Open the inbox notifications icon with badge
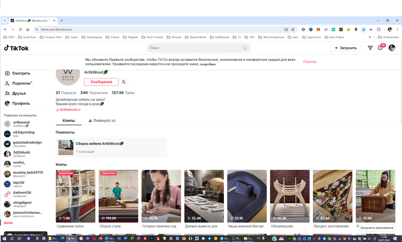This screenshot has height=242, width=402. (x=380, y=48)
